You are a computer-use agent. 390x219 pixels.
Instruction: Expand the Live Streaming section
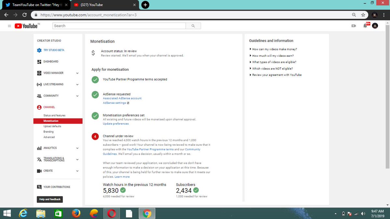77,85
